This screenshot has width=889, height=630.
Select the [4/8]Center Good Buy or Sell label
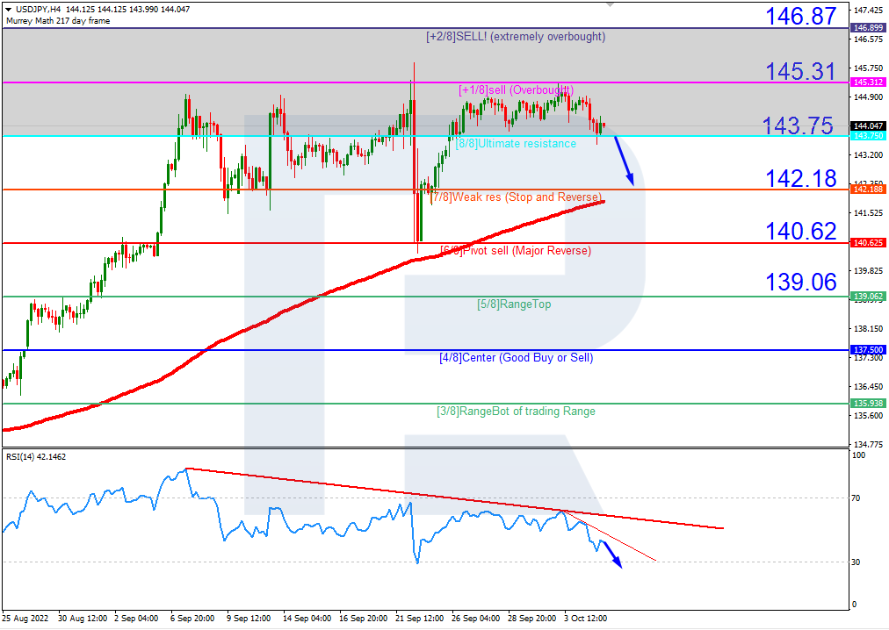(x=516, y=358)
